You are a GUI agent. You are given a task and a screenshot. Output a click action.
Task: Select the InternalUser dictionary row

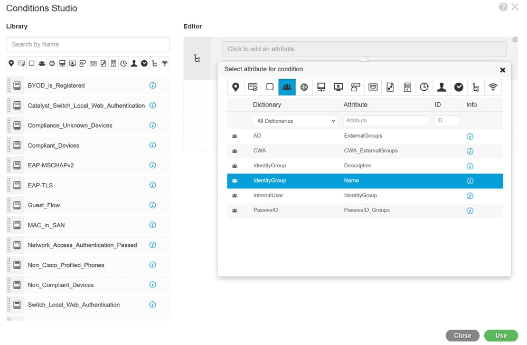pos(365,196)
